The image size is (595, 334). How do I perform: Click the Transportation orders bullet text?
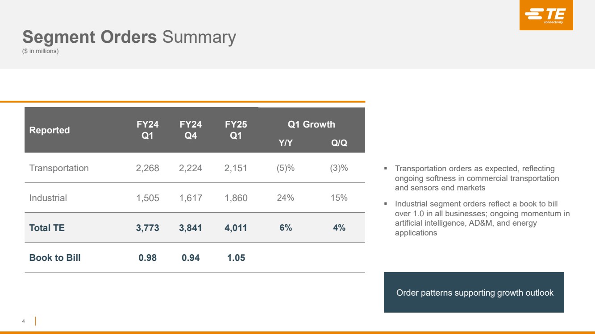pos(477,178)
